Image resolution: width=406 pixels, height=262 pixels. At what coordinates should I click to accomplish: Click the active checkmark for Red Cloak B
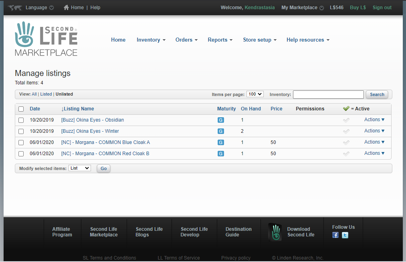(x=346, y=154)
